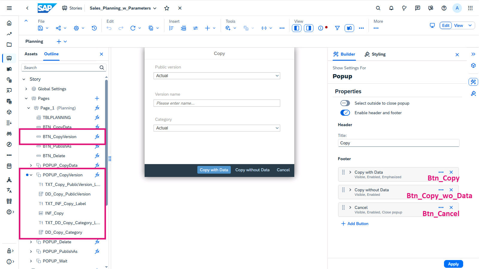Open the main hamburger menu
The width and height of the screenshot is (479, 269).
(x=9, y=8)
